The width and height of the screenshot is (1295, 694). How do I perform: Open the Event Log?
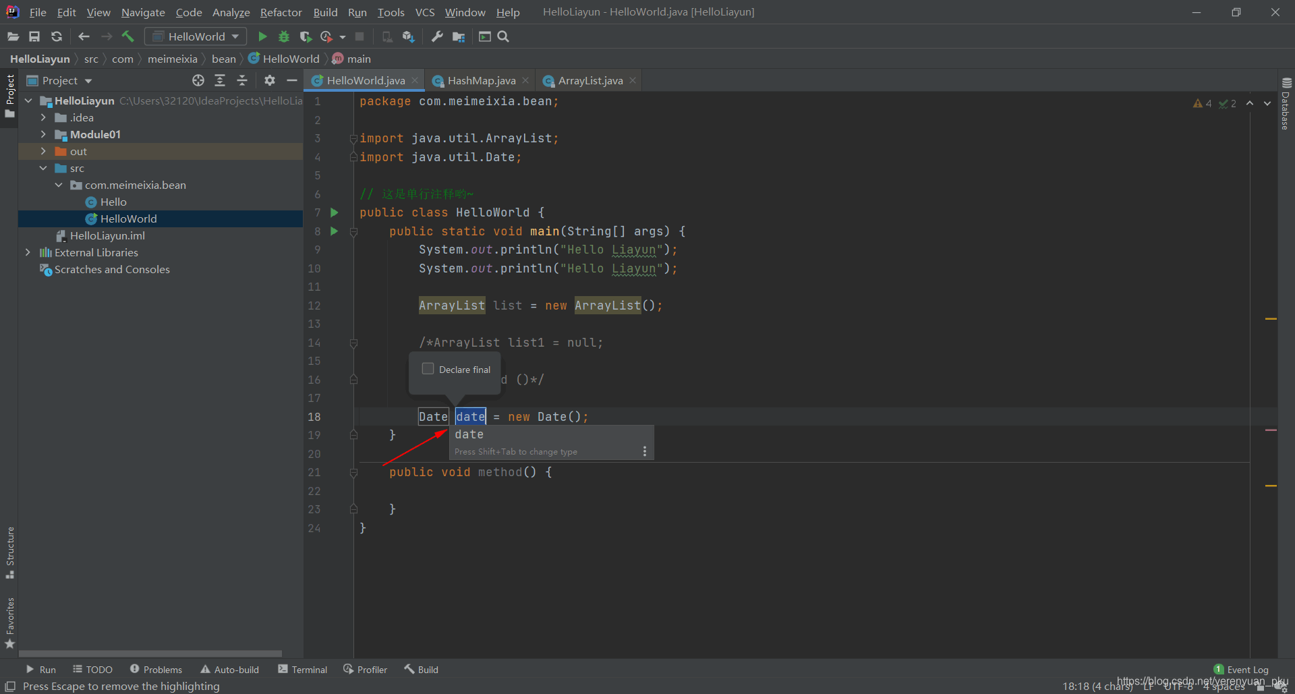tap(1241, 670)
